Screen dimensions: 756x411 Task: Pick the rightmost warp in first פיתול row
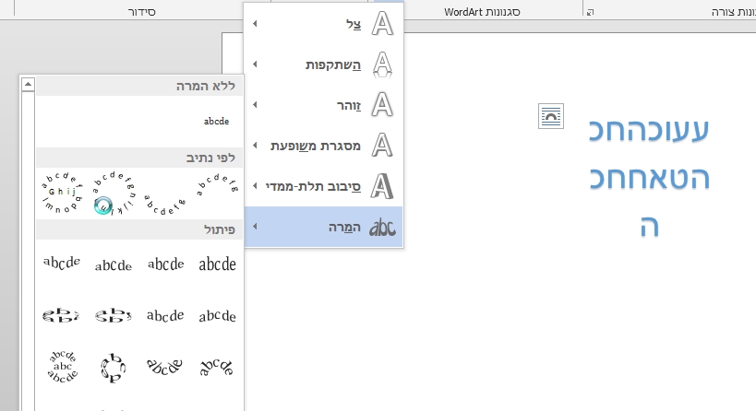(217, 264)
